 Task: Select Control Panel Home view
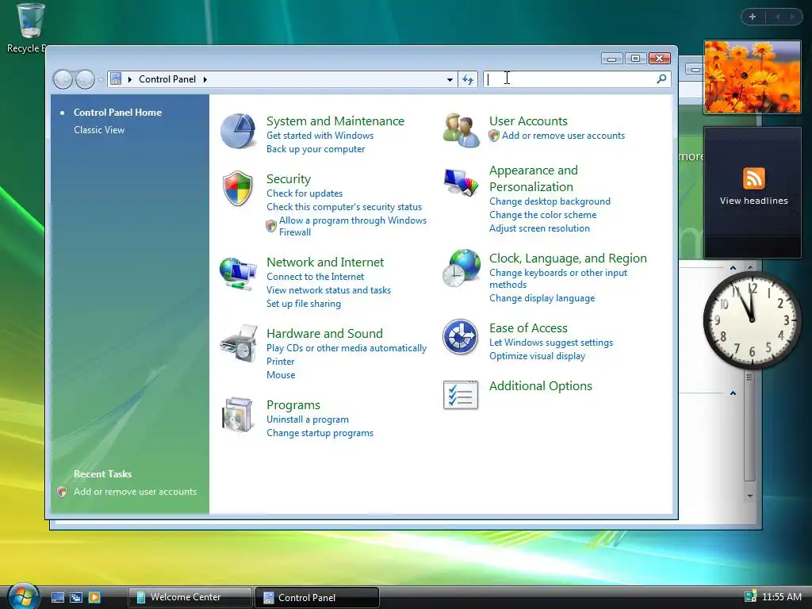tap(117, 113)
